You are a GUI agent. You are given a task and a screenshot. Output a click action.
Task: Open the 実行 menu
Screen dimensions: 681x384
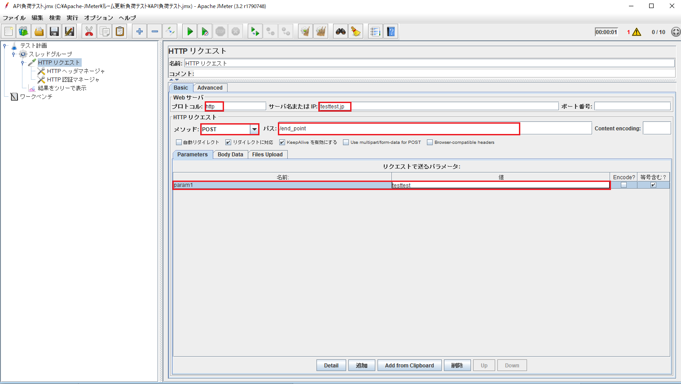[x=72, y=17]
